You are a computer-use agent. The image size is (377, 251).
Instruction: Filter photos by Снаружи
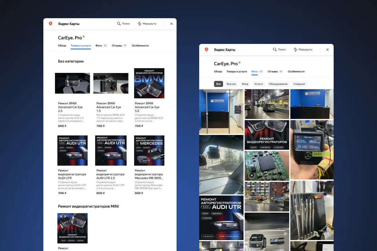[299, 84]
